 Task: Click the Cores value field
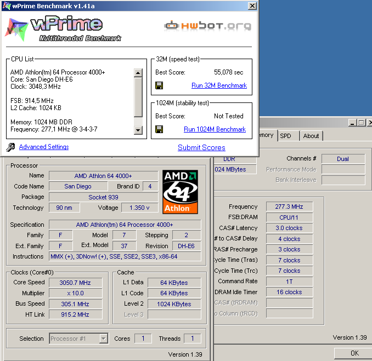143,339
